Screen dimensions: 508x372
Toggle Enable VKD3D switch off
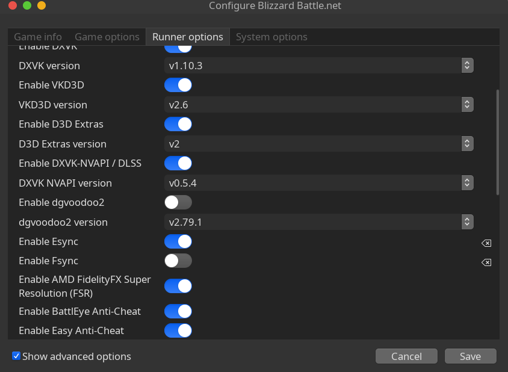(x=178, y=85)
